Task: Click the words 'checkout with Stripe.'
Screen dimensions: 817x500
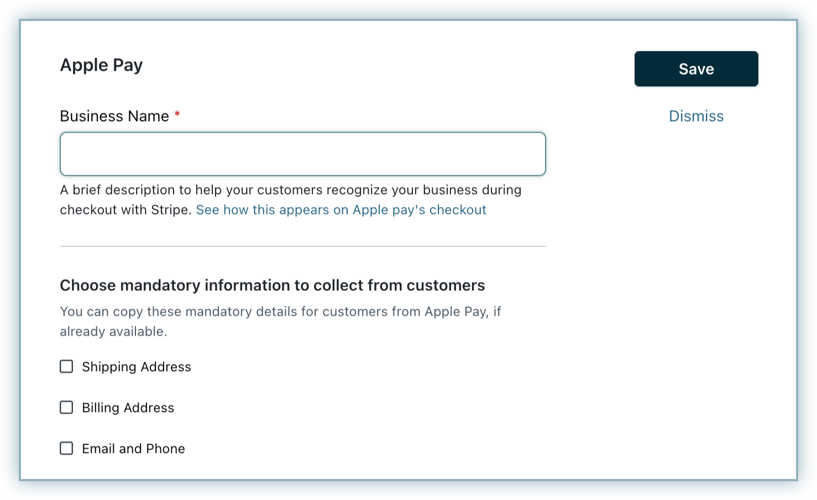Action: point(125,210)
